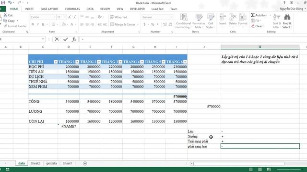
Task: Switch to Page Layout view icon
Action: (260, 169)
